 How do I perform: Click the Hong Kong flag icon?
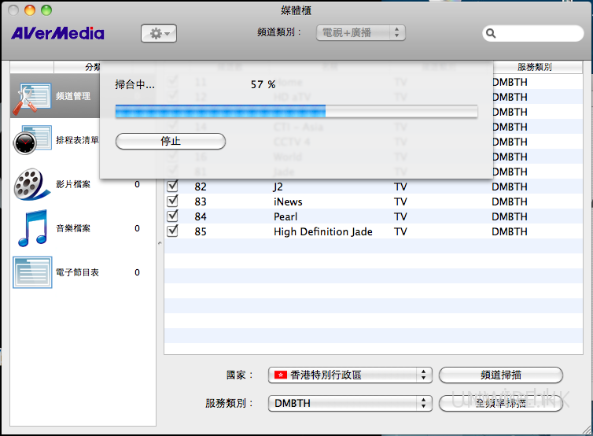point(280,375)
